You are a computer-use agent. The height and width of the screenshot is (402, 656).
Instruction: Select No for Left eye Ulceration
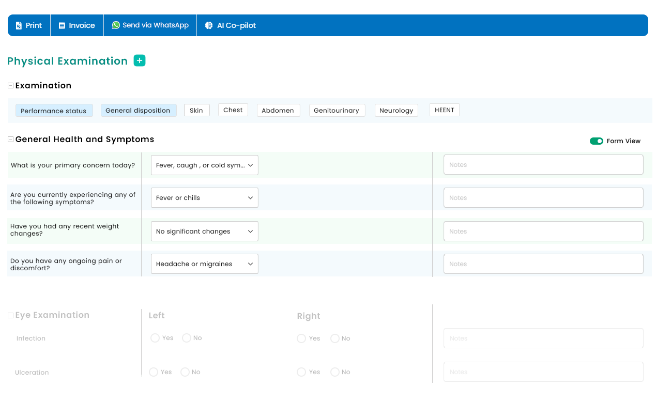185,372
